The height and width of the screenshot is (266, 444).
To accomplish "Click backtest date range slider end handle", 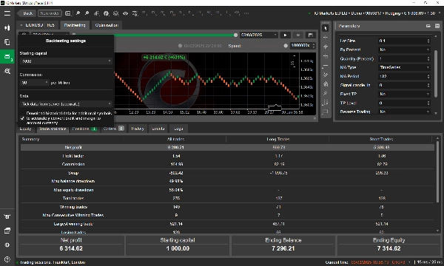I will [x=235, y=35].
